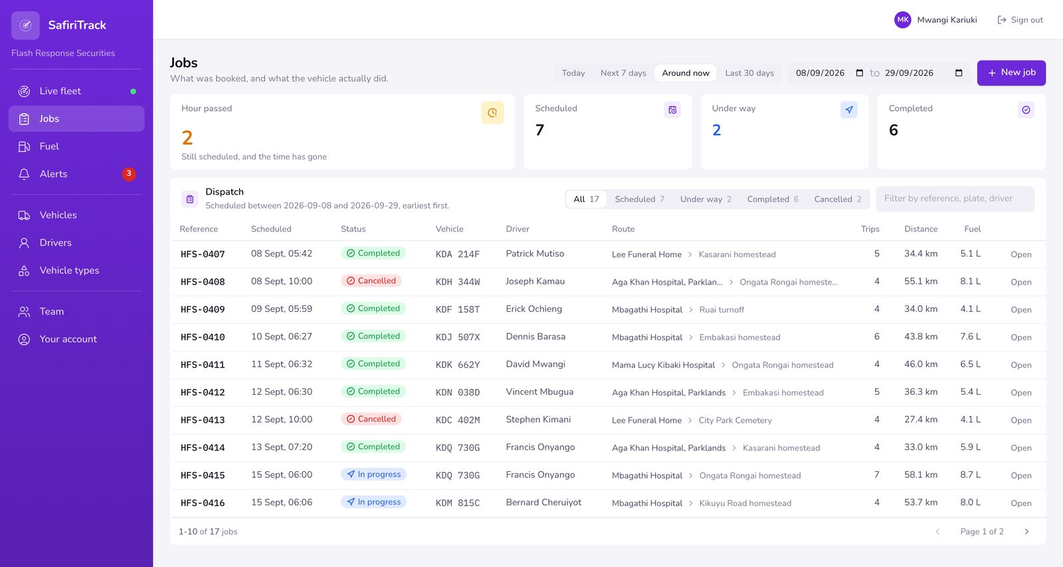Show only Under way jobs tab
The image size is (1063, 567).
[x=706, y=199]
